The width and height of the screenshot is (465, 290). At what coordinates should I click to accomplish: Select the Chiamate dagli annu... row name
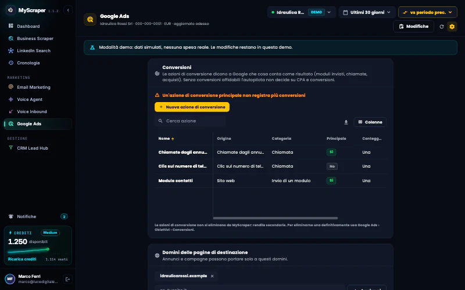tap(183, 152)
